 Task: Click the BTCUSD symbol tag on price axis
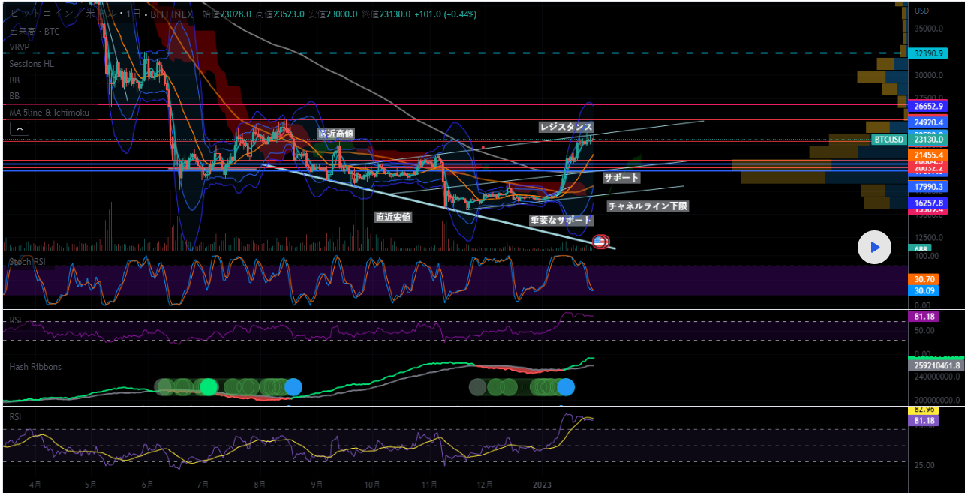(x=888, y=140)
